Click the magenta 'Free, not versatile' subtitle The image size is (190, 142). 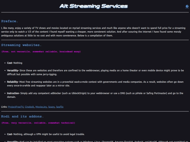tap(41, 52)
